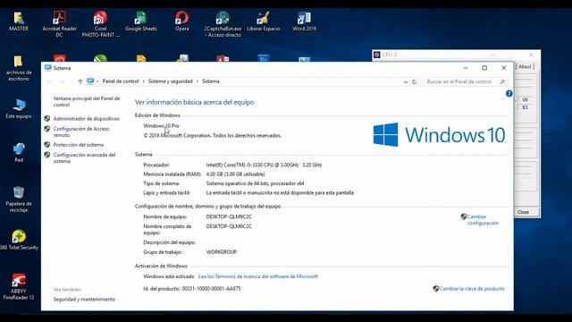Select Sistema y seguridad breadcrumb
Viewport: 572px width, 322px height.
[171, 81]
